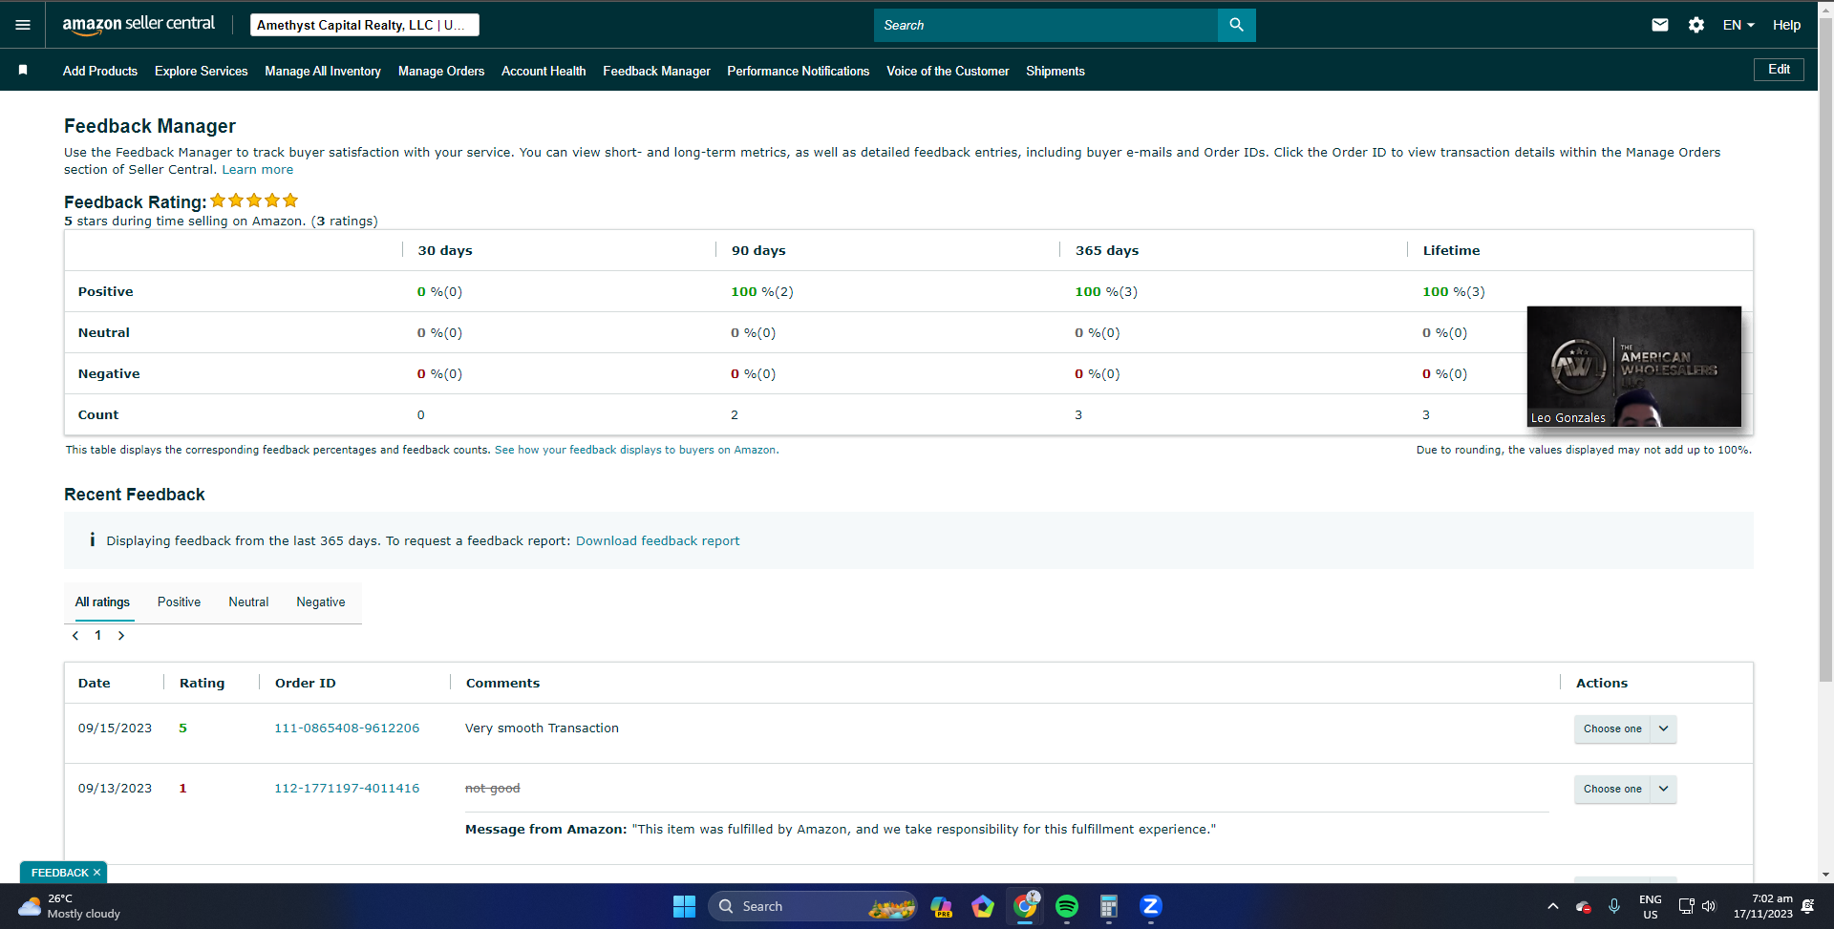
Task: Click the Windows taskbar search box
Action: pyautogui.click(x=812, y=906)
